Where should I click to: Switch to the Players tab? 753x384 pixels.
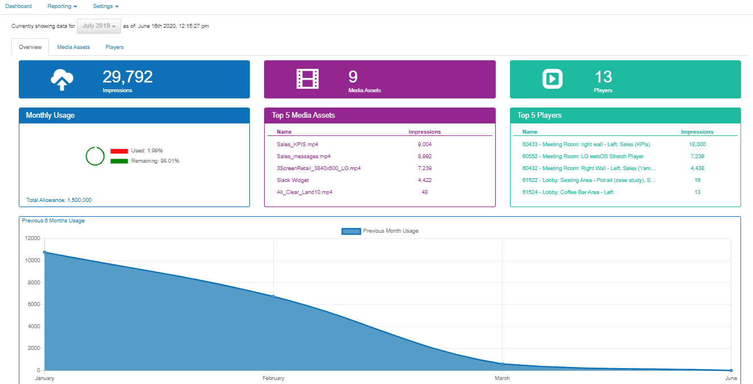click(114, 47)
